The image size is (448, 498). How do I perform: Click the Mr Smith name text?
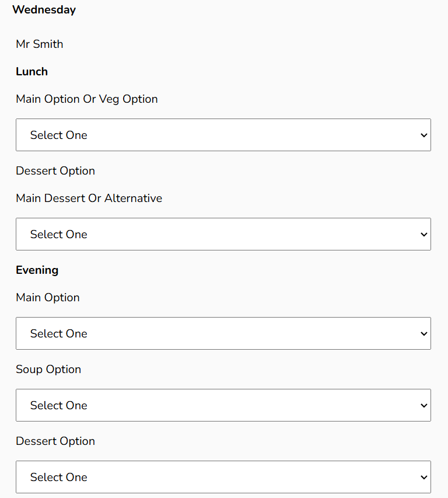click(40, 44)
